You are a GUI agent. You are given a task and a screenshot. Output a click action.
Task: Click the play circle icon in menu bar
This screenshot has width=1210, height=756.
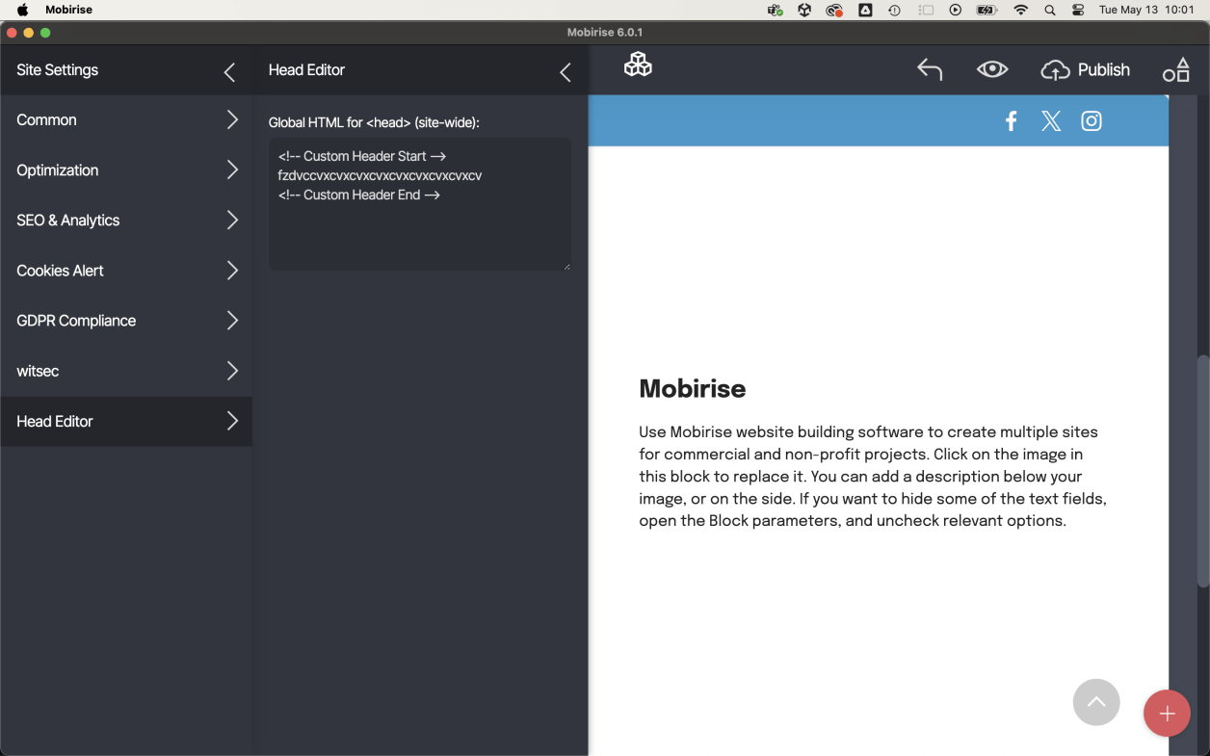coord(956,10)
